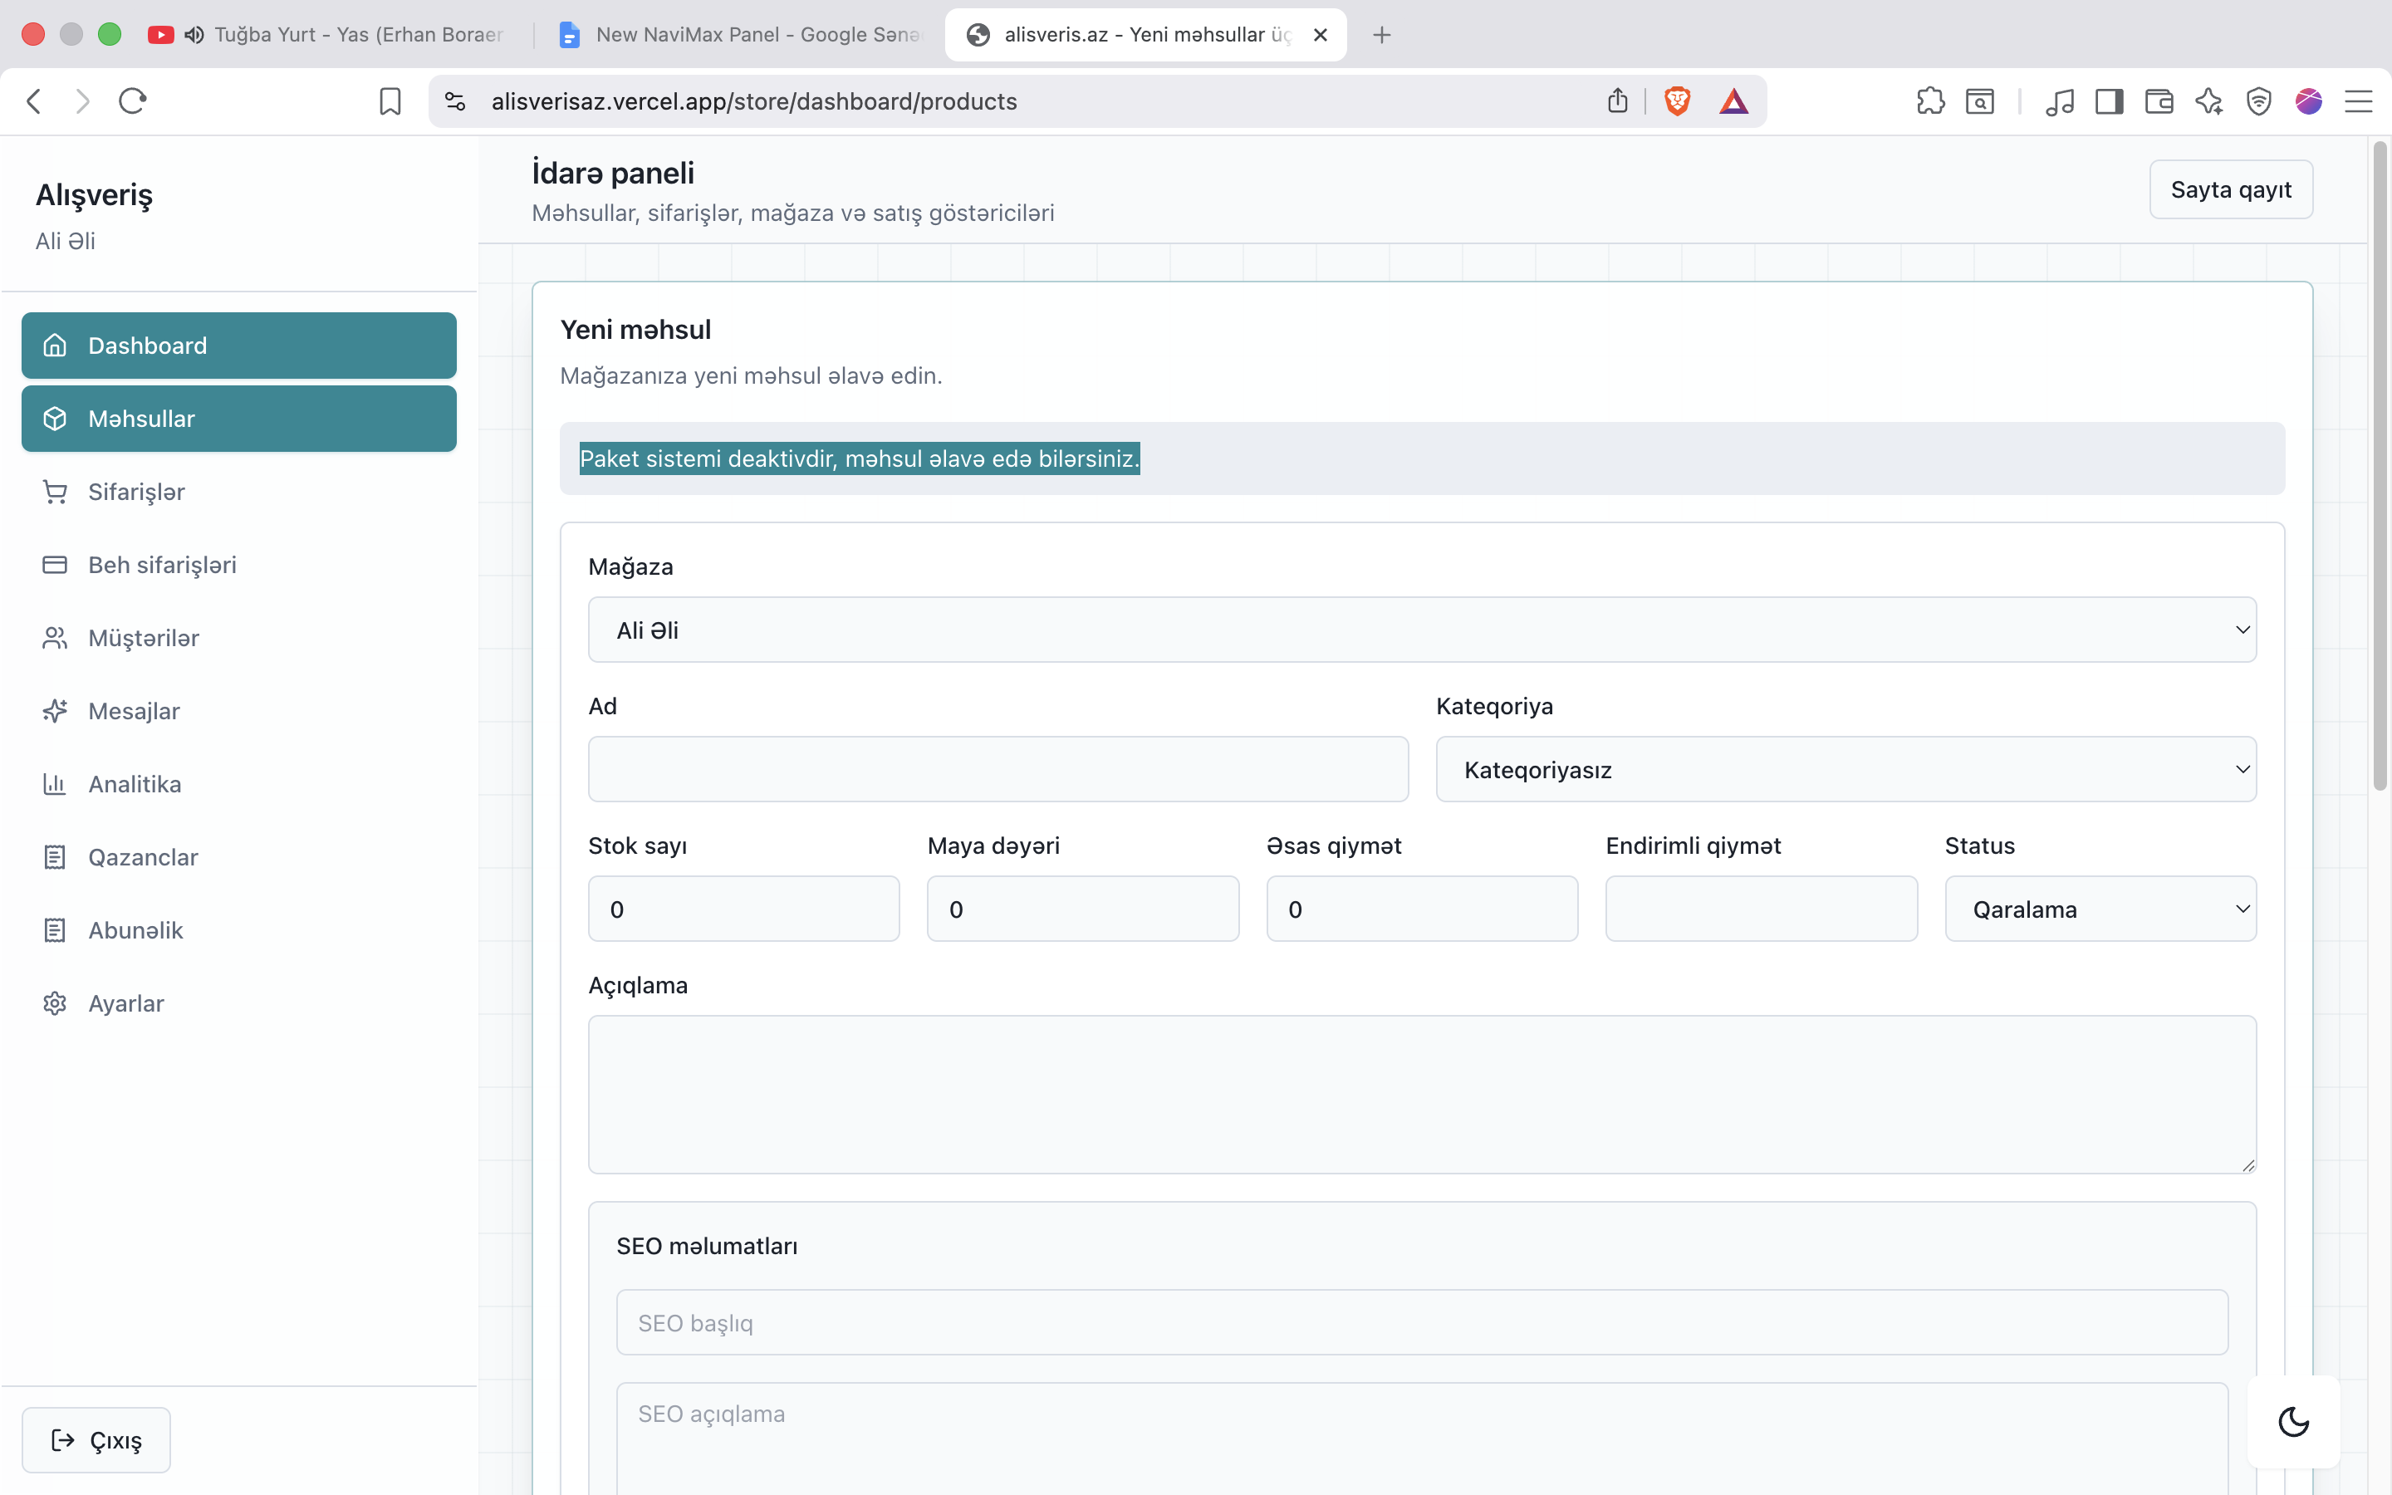The width and height of the screenshot is (2392, 1495).
Task: Click the Maya dəyəri input field
Action: coord(1083,909)
